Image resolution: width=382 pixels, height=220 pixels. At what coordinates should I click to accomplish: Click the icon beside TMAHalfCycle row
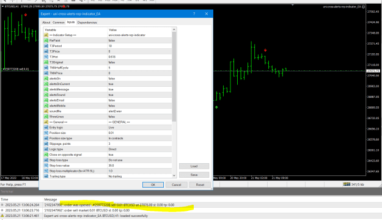(x=46, y=68)
